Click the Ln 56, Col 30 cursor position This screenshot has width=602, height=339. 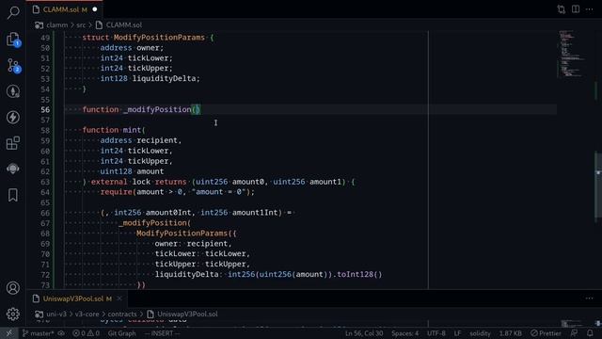tap(364, 333)
